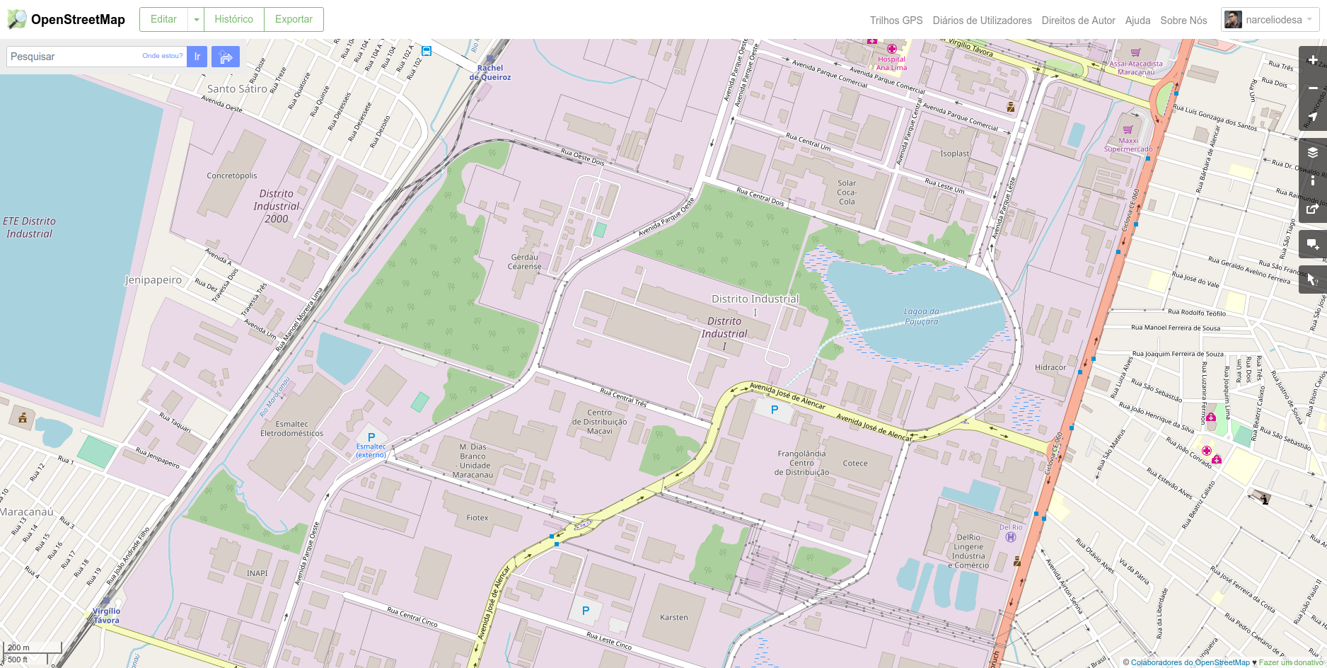1327x668 pixels.
Task: Click the Gerdau Cearense label
Action: [524, 262]
